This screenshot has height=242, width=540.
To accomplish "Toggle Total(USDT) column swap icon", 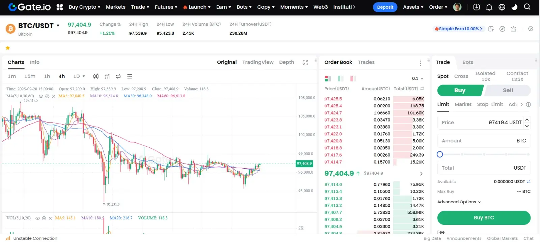I will tap(422, 89).
